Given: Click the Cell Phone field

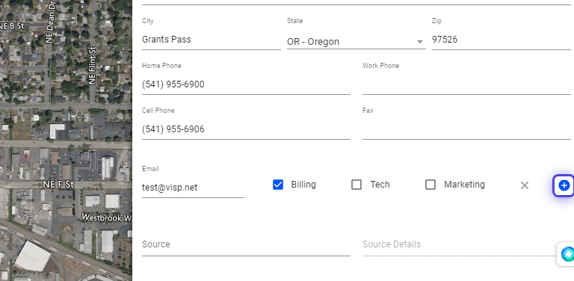Looking at the screenshot, I should coord(246,129).
